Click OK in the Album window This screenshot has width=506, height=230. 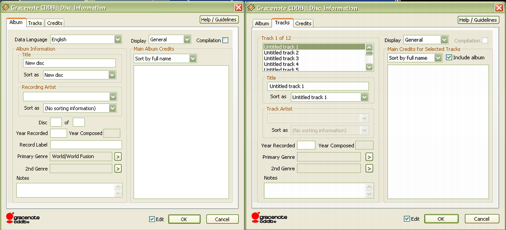184,219
